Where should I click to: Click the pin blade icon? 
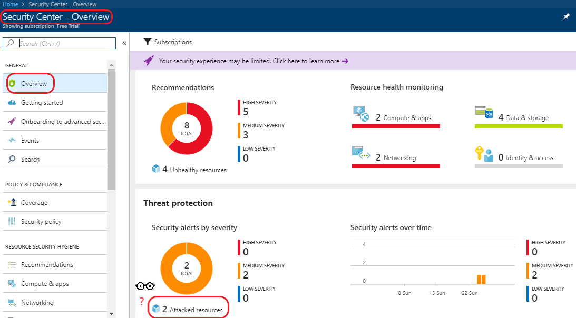tap(566, 16)
